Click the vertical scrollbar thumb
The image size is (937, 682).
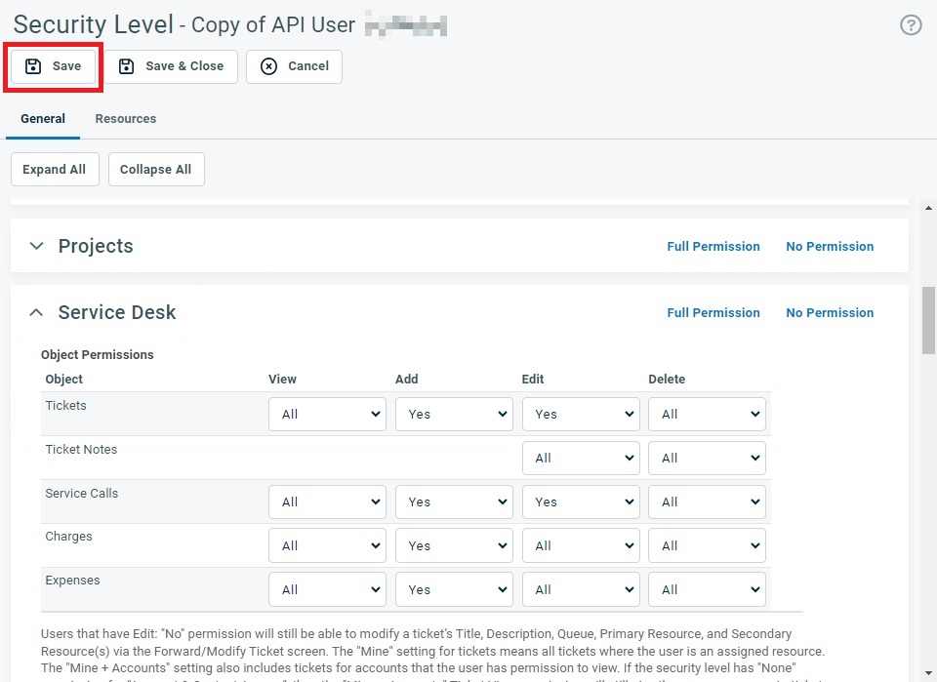point(928,322)
